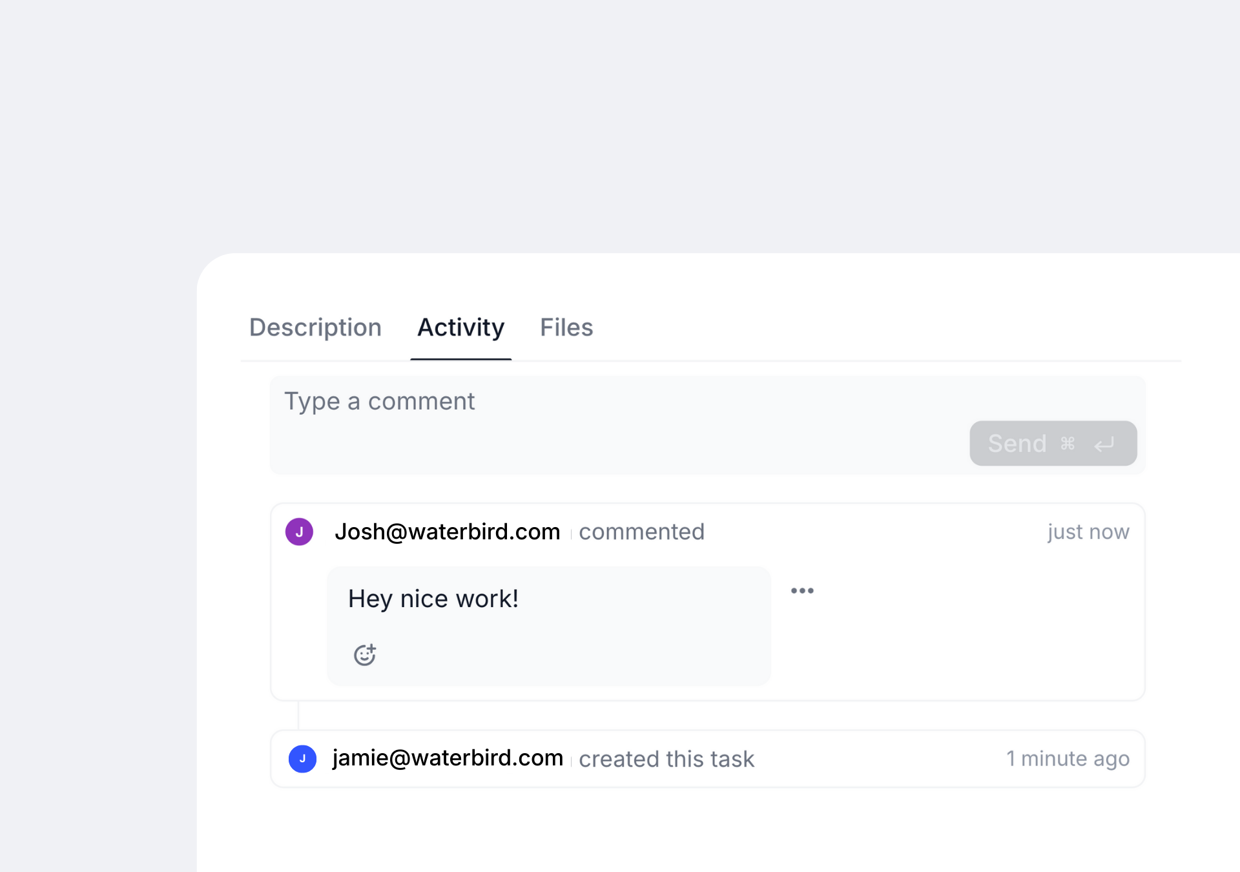Click the Josh@waterbird.com username
Viewport: 1240px width, 872px height.
click(x=447, y=532)
